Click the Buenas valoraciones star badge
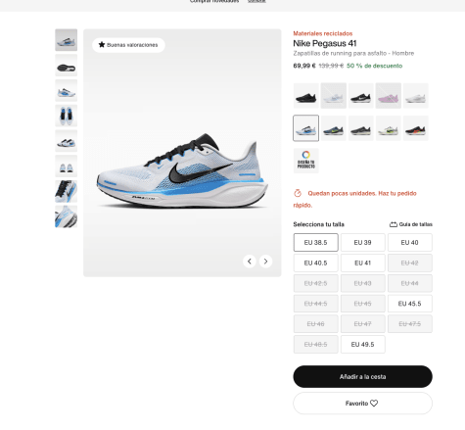This screenshot has height=430, width=465. [x=128, y=45]
